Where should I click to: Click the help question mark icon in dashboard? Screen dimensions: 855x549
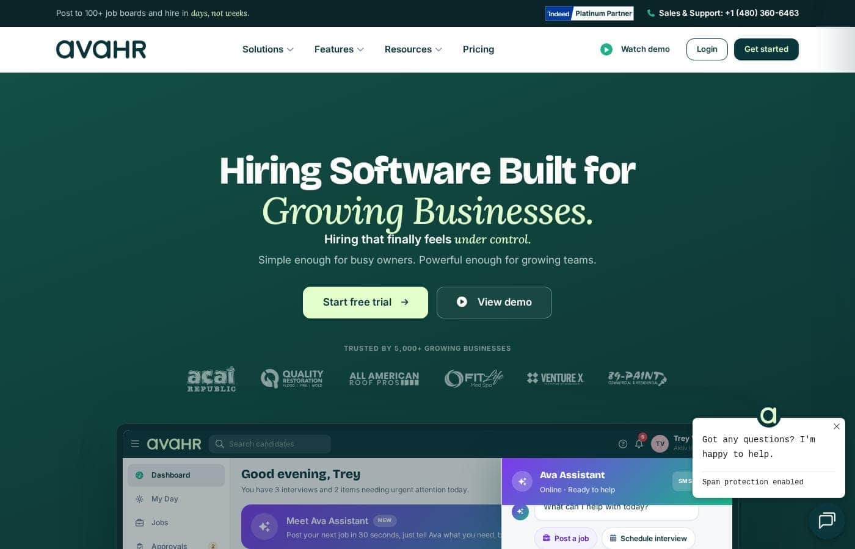click(x=623, y=444)
